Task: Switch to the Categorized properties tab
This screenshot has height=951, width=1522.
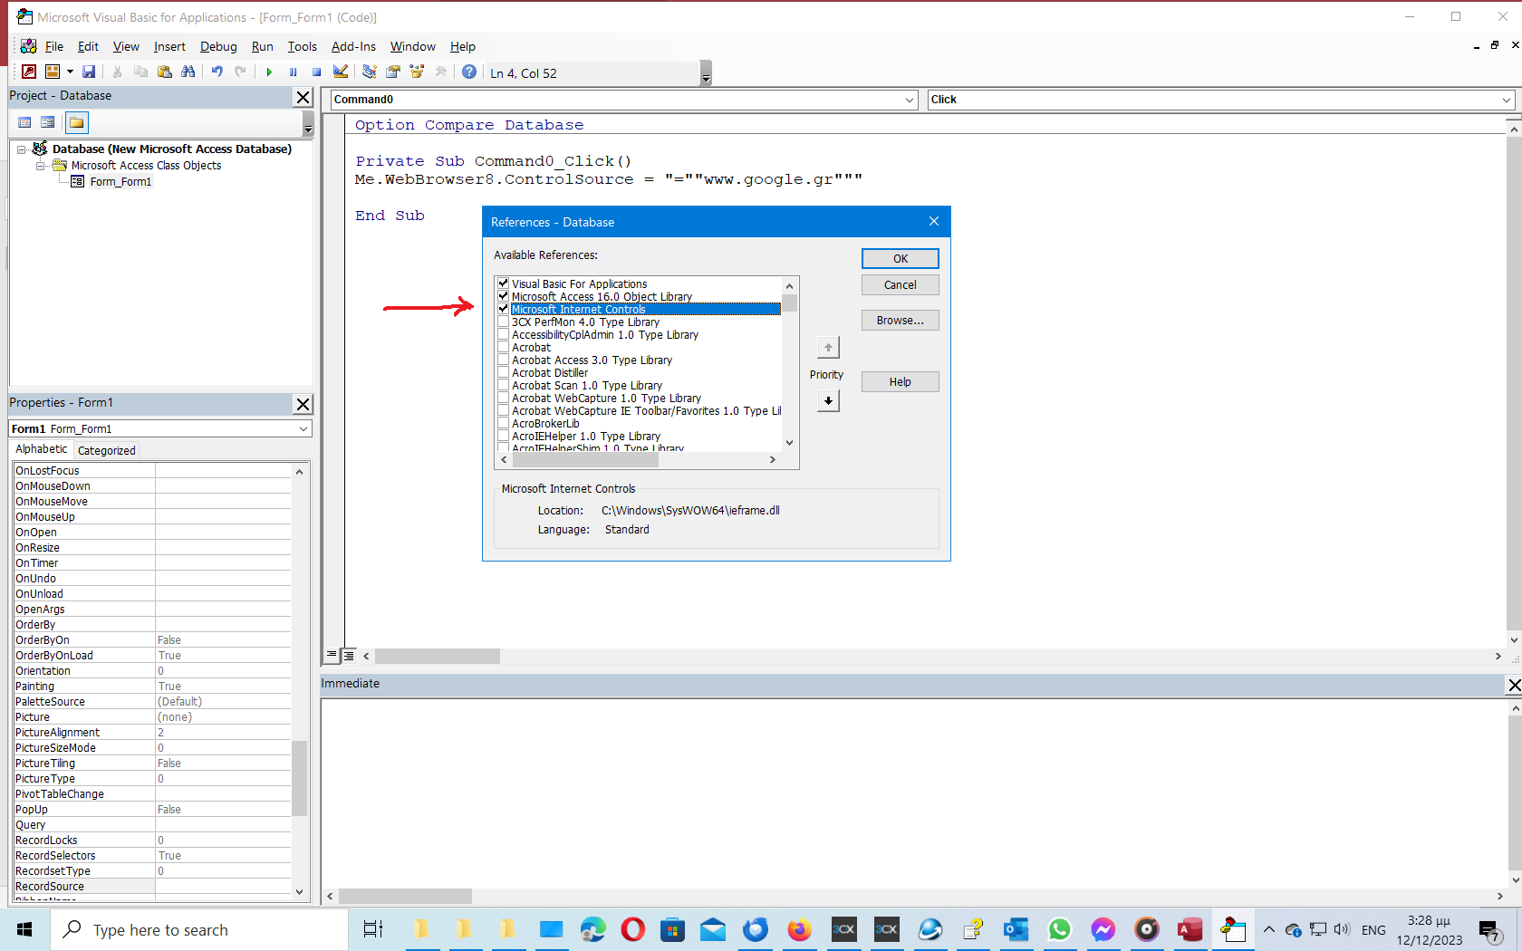Action: tap(106, 450)
